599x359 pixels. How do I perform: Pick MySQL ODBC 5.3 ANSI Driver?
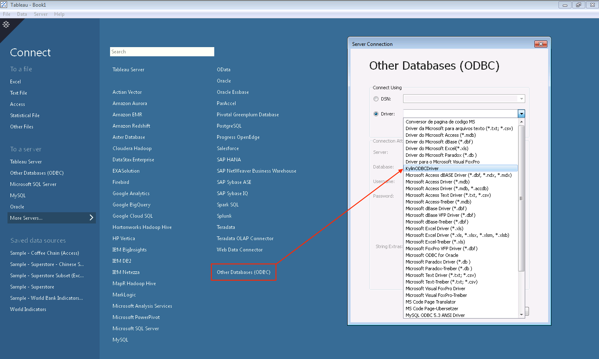[435, 315]
